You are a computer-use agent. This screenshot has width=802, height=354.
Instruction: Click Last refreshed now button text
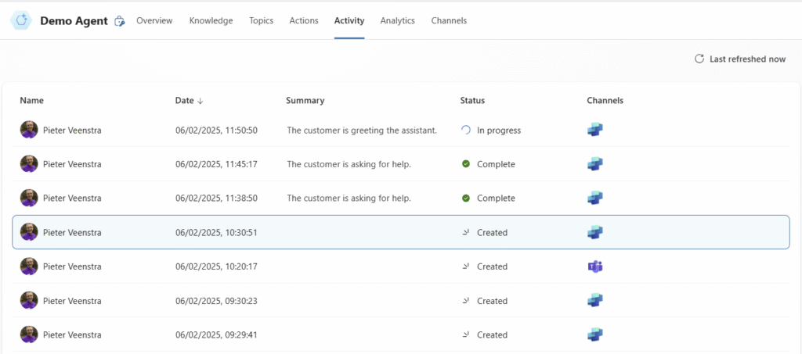pos(747,59)
